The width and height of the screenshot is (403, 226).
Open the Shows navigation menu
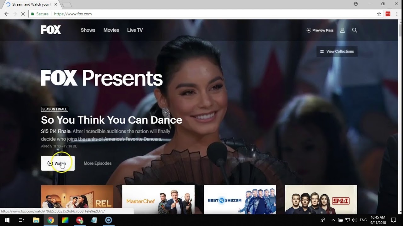click(x=88, y=30)
